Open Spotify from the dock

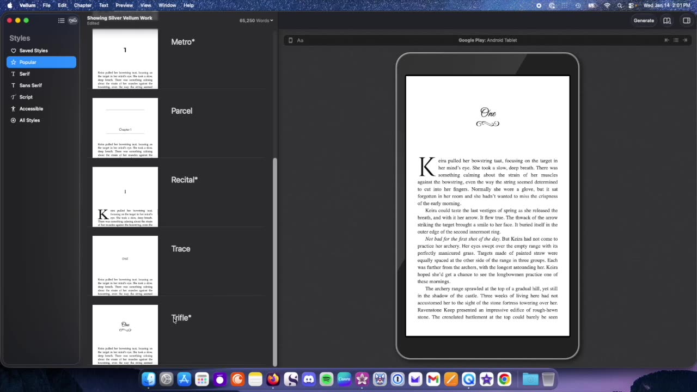point(326,379)
